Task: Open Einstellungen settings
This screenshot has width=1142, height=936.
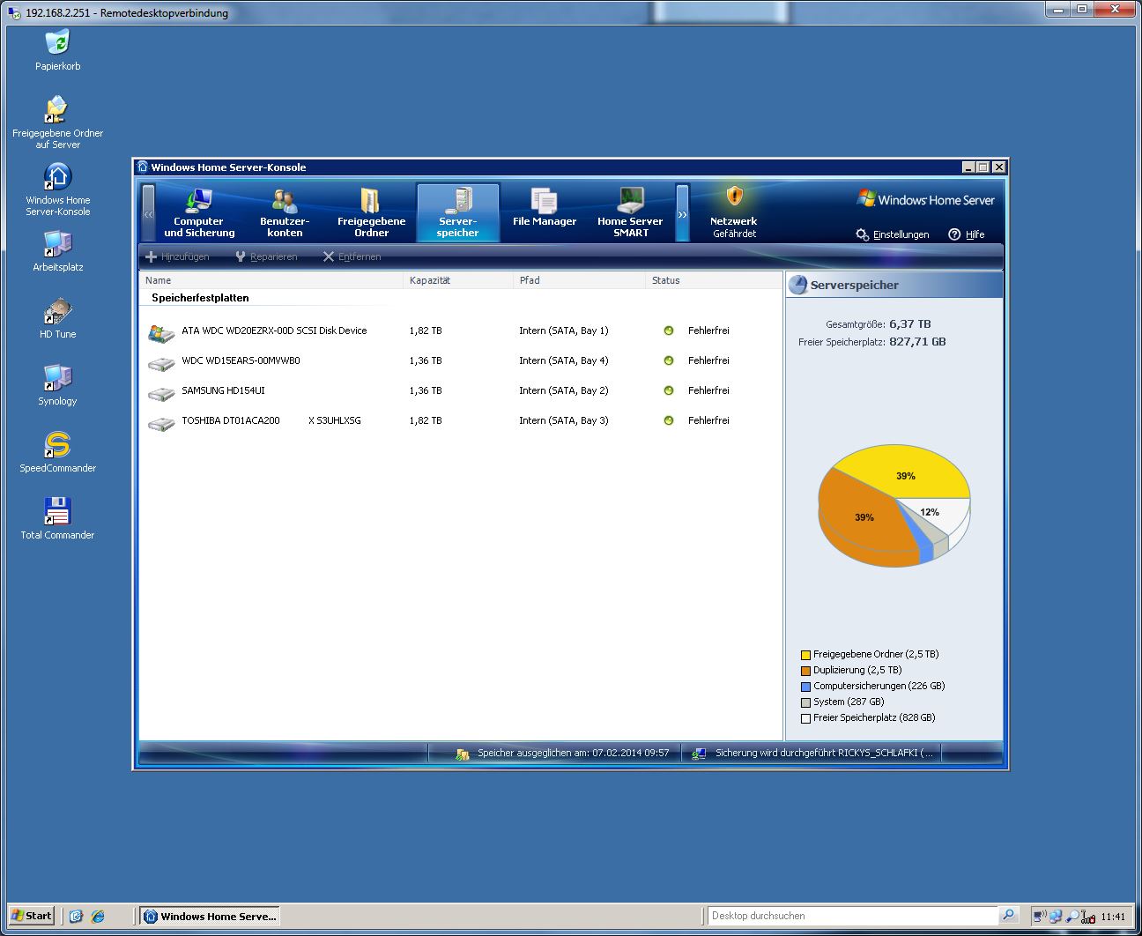Action: coord(893,234)
